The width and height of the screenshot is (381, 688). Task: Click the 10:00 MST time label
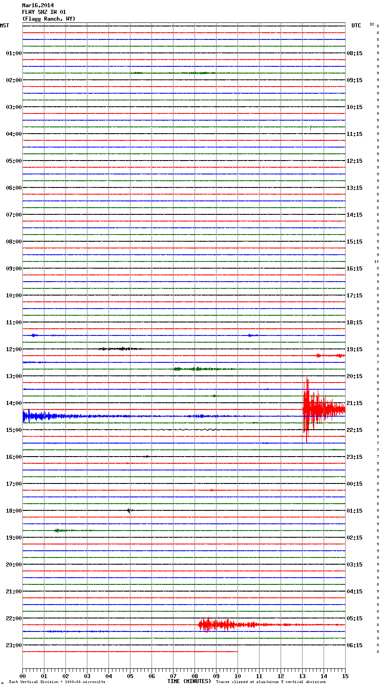coord(14,296)
